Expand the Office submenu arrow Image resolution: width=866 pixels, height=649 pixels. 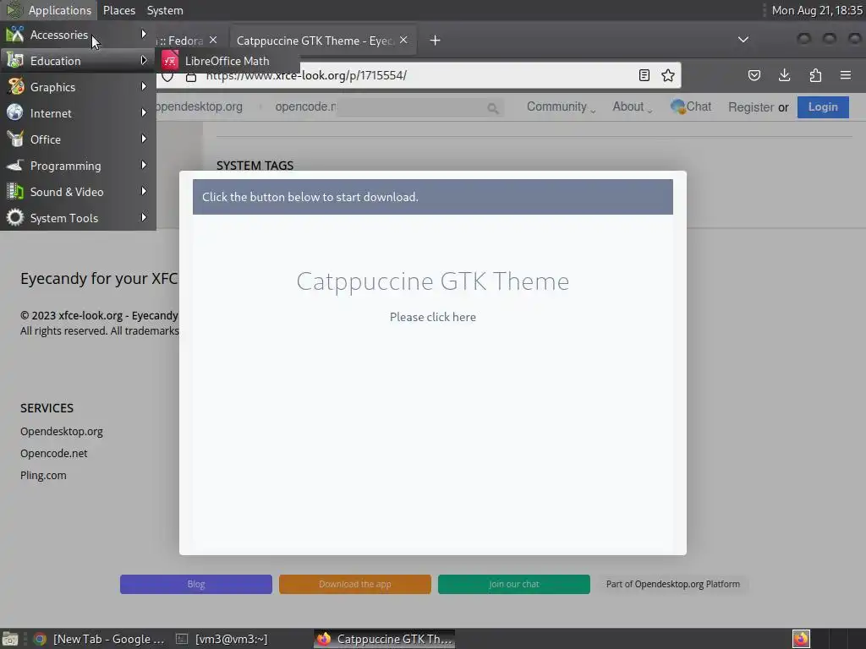pos(144,139)
